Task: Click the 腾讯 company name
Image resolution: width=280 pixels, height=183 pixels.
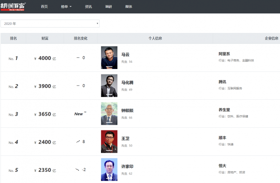Action: point(223,82)
